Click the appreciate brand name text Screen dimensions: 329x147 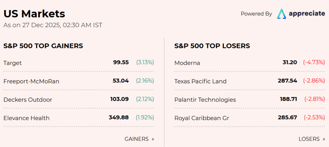(x=307, y=13)
